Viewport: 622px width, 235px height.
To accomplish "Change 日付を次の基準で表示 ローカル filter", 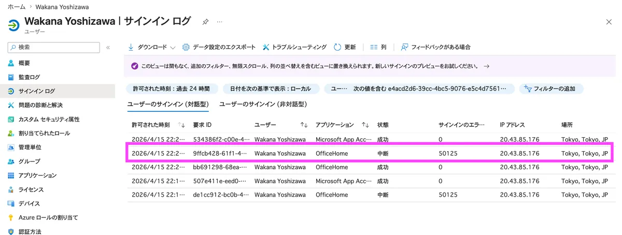I will 271,89.
